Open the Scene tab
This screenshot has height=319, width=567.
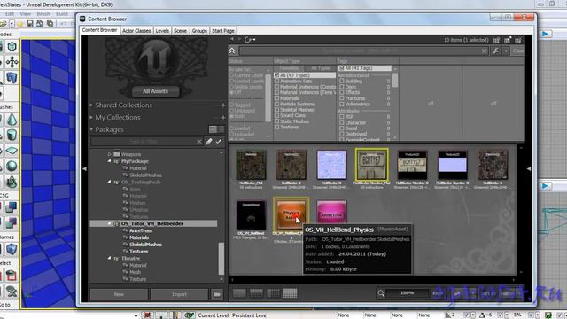pyautogui.click(x=180, y=31)
